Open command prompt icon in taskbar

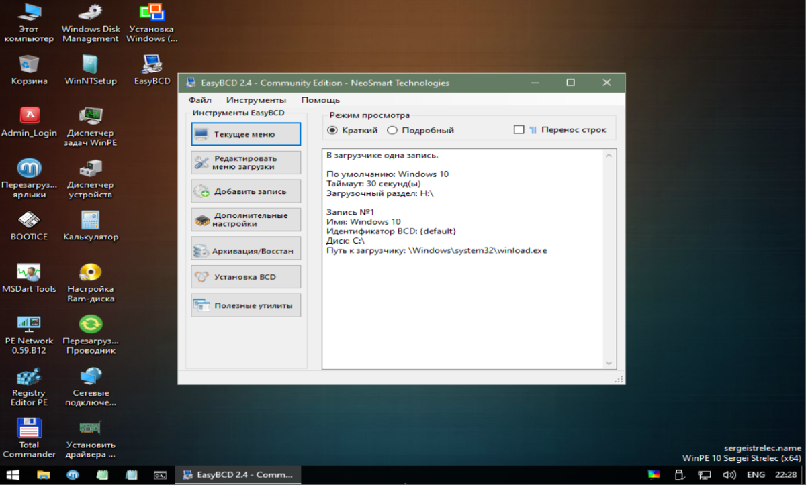160,475
